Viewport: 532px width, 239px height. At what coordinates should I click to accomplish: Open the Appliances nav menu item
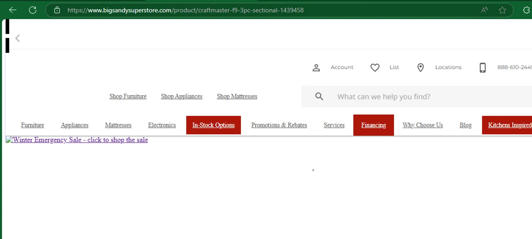tap(74, 125)
